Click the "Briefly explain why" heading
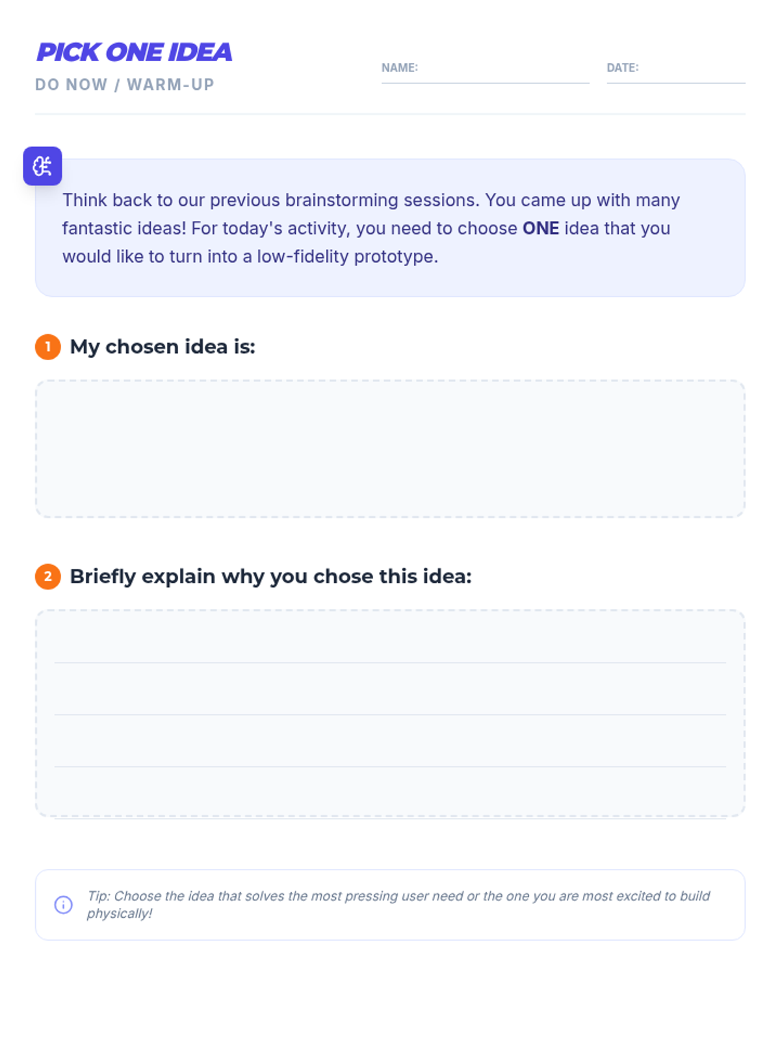The width and height of the screenshot is (780, 1040). coord(270,576)
